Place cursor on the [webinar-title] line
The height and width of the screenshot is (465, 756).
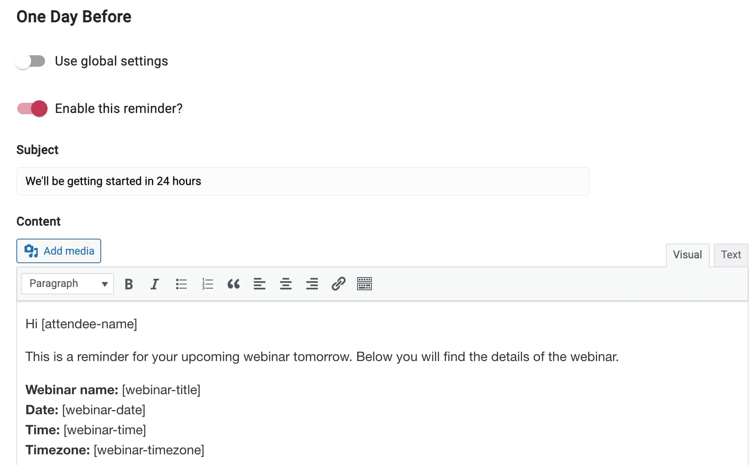pyautogui.click(x=161, y=390)
